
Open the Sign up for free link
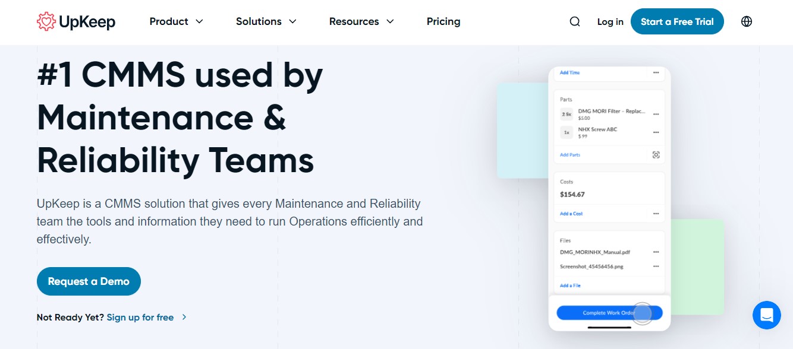(140, 317)
